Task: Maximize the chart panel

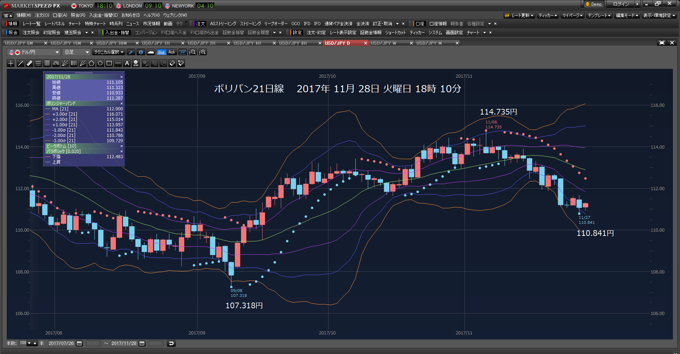Action: click(662, 43)
